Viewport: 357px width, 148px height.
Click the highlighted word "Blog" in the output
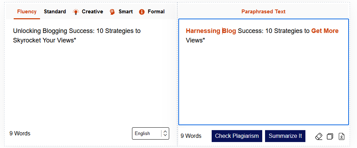click(229, 31)
